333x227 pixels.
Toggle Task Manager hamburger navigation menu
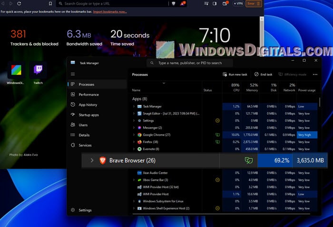73,74
